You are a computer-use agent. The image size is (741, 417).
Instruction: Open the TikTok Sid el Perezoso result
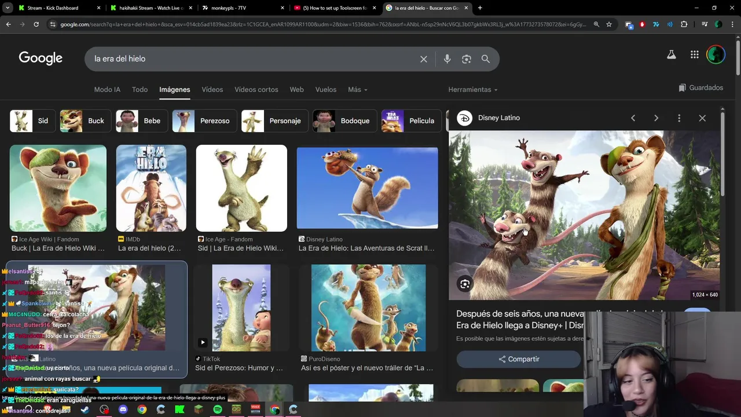(x=241, y=308)
